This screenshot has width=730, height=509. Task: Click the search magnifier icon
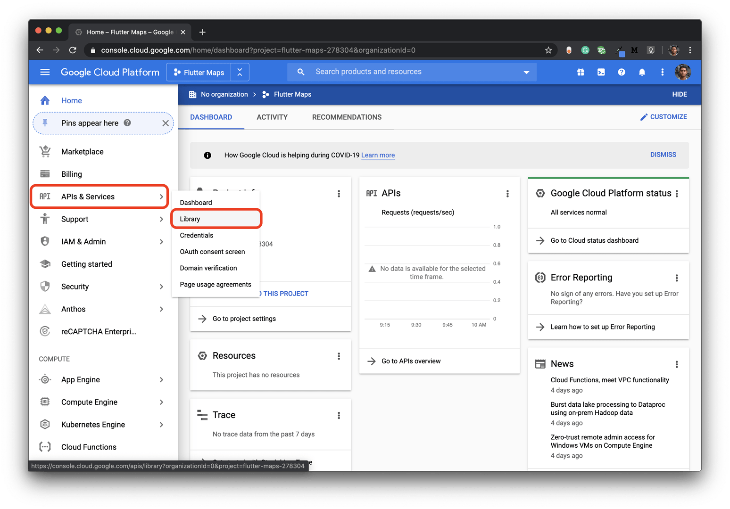coord(300,72)
